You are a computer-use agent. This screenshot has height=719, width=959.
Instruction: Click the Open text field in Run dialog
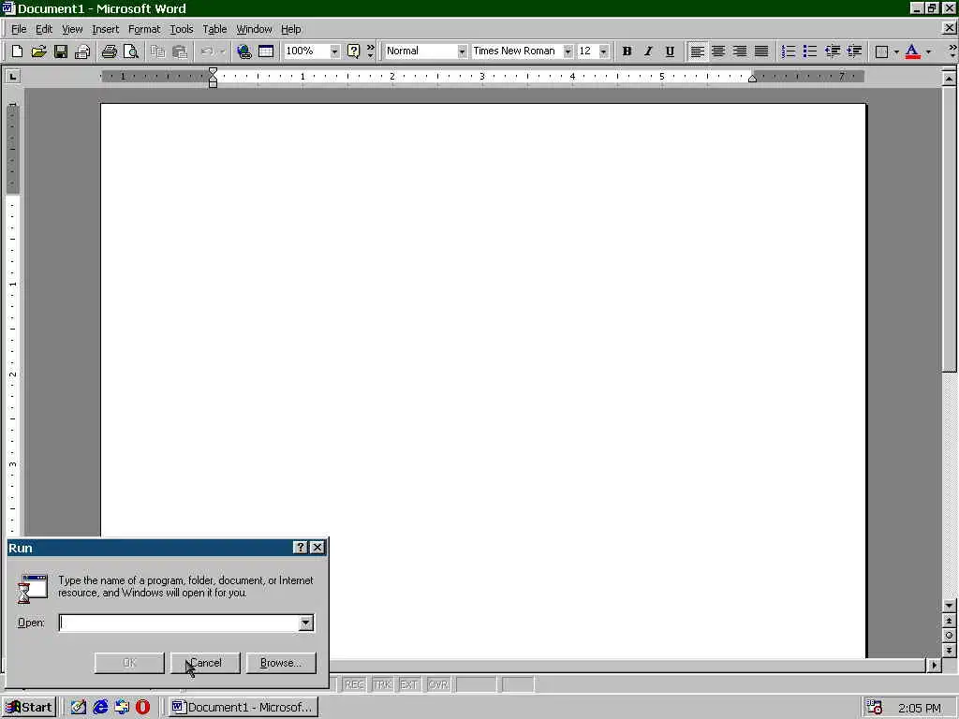pos(179,623)
